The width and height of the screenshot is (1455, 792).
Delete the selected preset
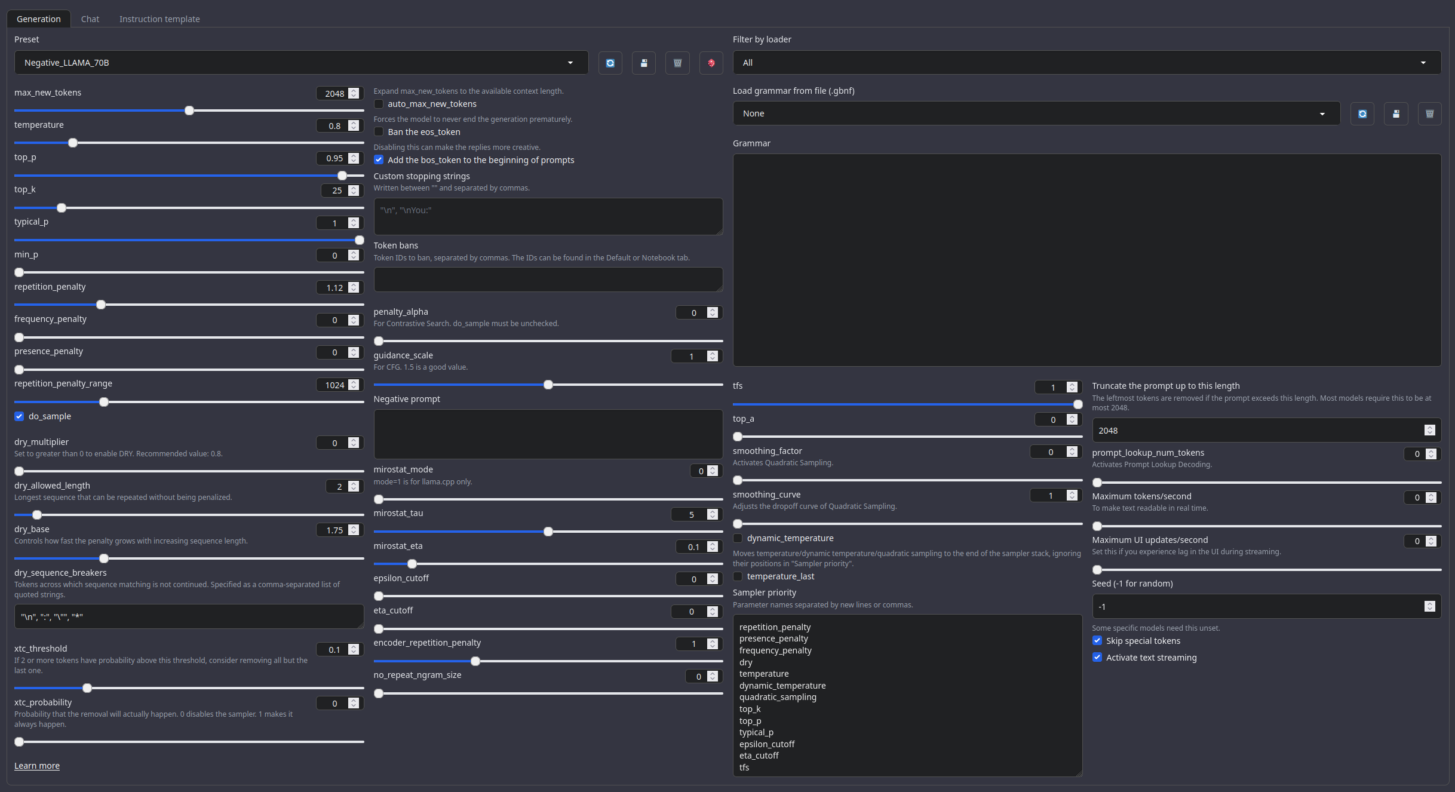pos(677,63)
